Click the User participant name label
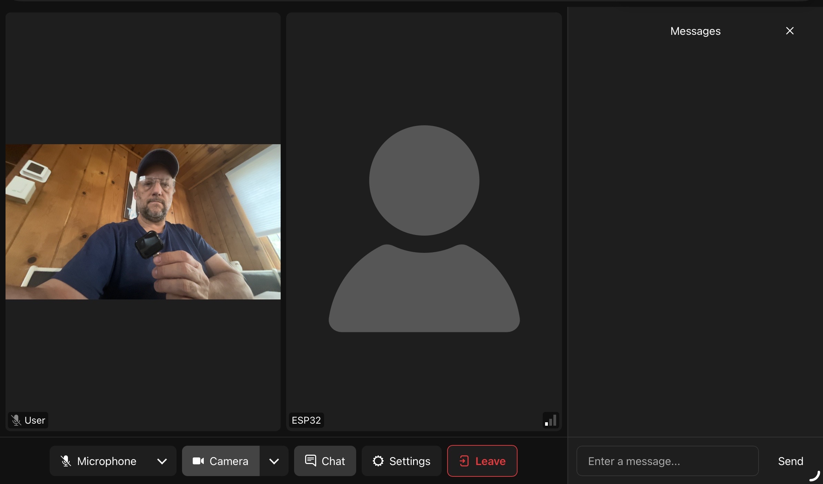 35,420
